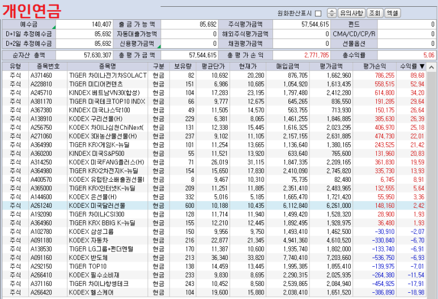This screenshot has width=438, height=299.
Task: Click the -18.98 return value
Action: 416,292
